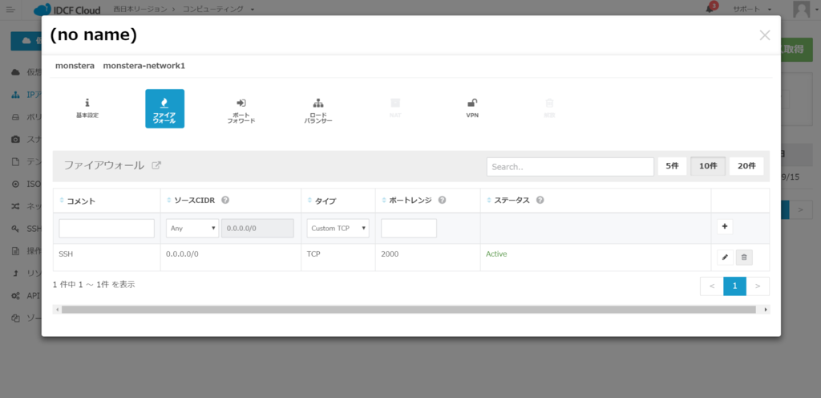Sort by ステータス column
The height and width of the screenshot is (398, 821).
[x=508, y=200]
